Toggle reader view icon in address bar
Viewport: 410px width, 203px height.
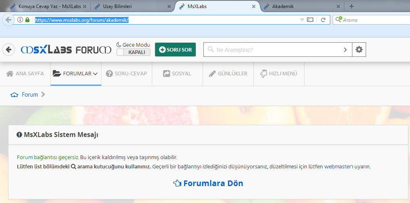click(310, 20)
